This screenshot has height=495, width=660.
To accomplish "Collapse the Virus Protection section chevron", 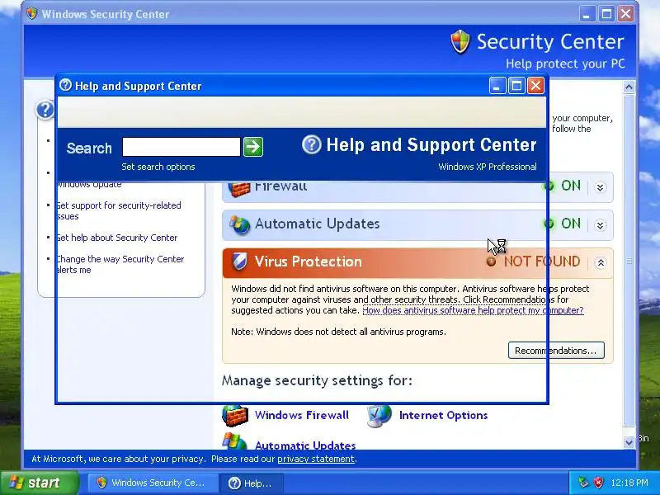I will tap(601, 263).
